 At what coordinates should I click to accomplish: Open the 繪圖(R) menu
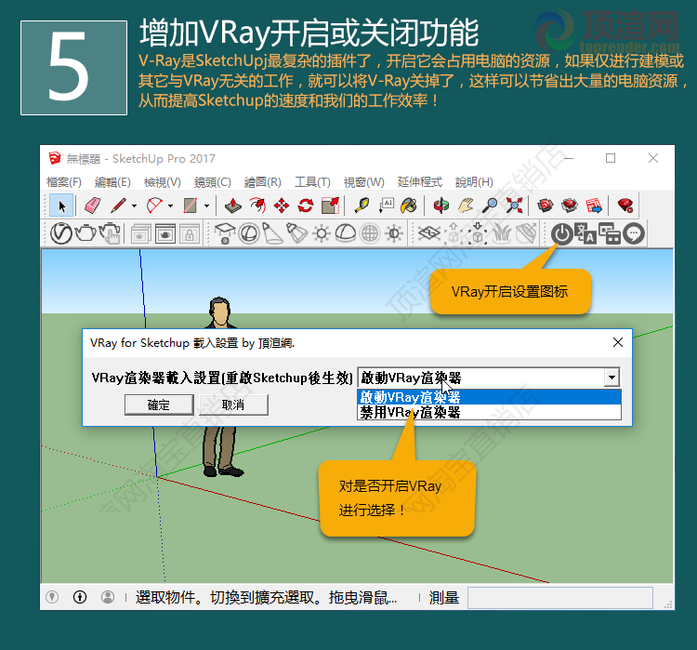tap(263, 182)
